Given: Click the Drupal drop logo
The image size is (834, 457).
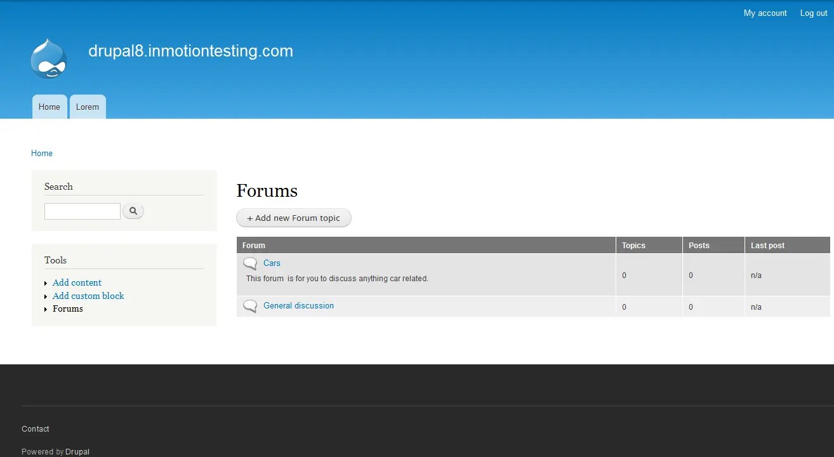Looking at the screenshot, I should click(x=49, y=58).
